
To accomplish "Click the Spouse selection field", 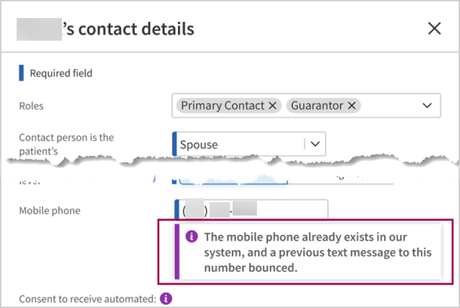I will pyautogui.click(x=238, y=143).
